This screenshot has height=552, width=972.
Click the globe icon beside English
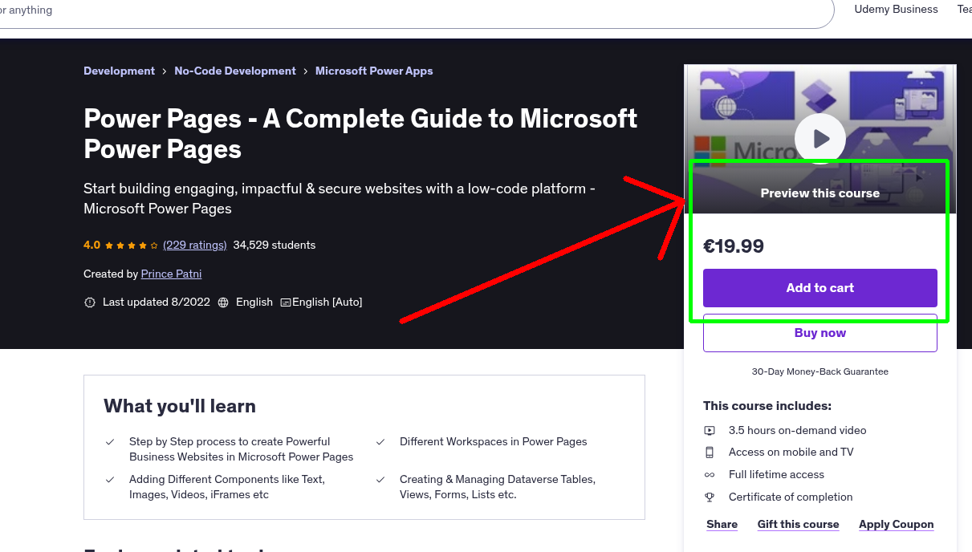tap(223, 302)
